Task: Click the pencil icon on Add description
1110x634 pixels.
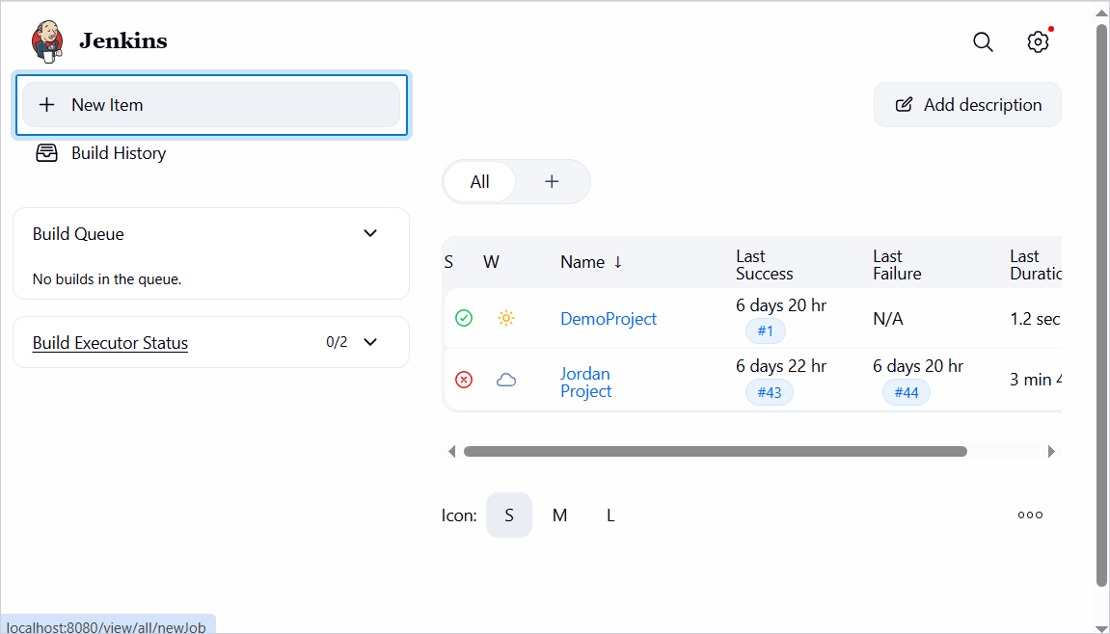Action: point(904,105)
